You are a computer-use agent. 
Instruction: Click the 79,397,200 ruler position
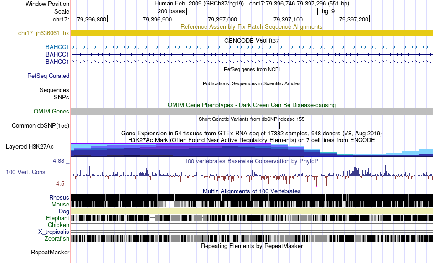click(354, 19)
